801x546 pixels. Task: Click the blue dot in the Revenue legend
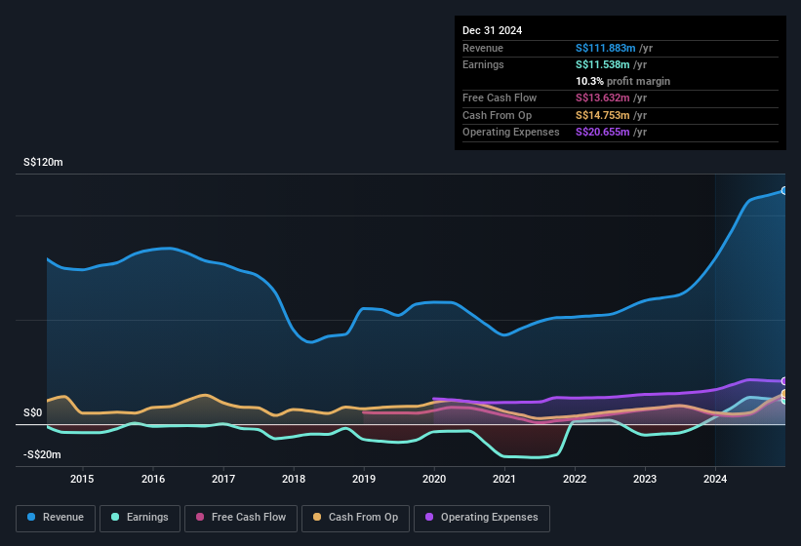tap(32, 517)
